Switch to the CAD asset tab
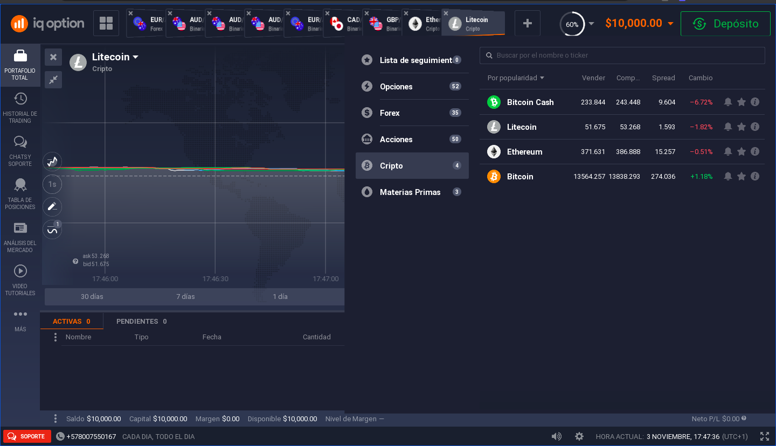This screenshot has height=446, width=776. click(x=343, y=24)
